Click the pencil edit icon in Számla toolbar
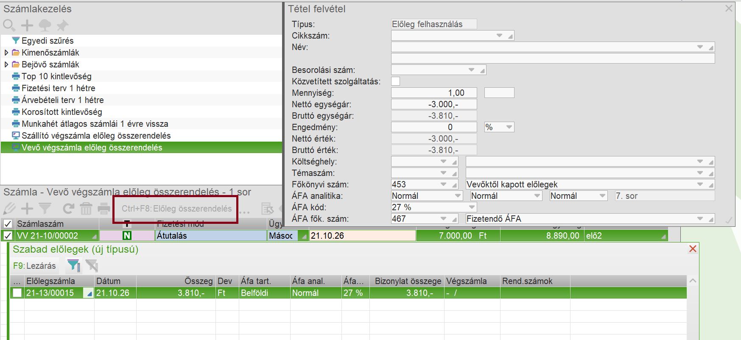Image resolution: width=741 pixels, height=340 pixels. (x=9, y=209)
